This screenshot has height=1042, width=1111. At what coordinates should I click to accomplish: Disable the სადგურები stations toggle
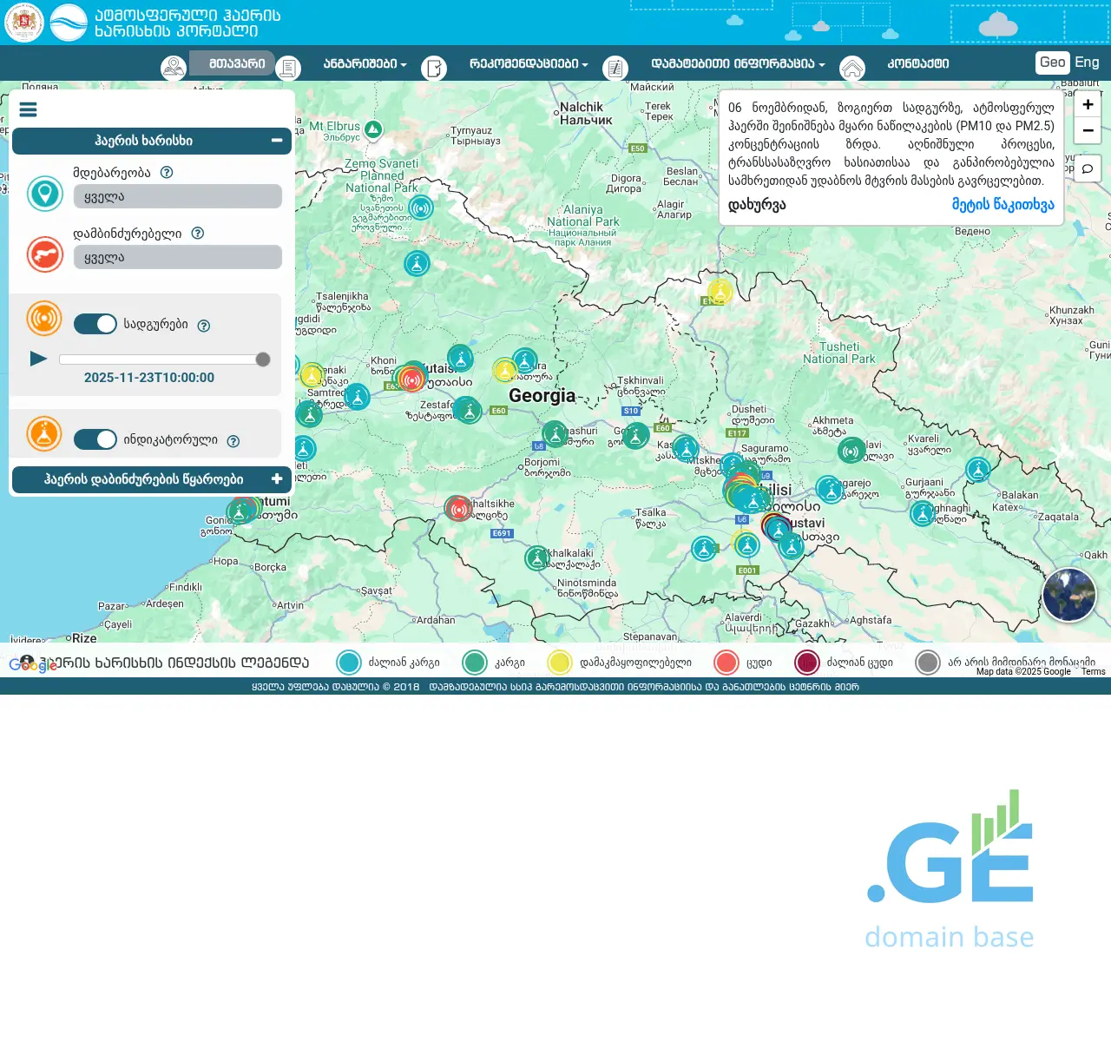click(95, 324)
